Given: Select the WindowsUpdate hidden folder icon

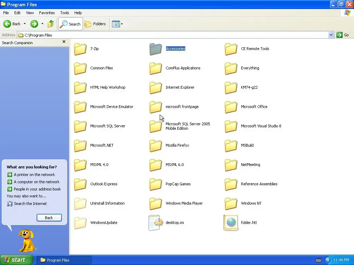Looking at the screenshot, I should [x=80, y=223].
